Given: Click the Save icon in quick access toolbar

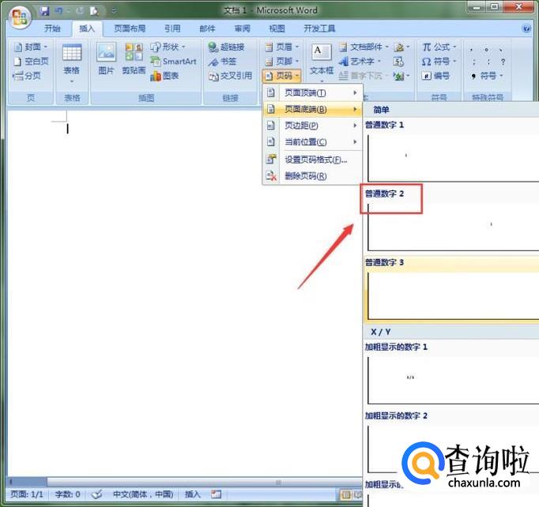Looking at the screenshot, I should tap(44, 11).
